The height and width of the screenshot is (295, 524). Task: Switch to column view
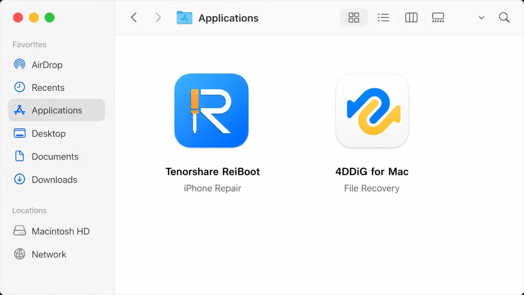pyautogui.click(x=411, y=17)
